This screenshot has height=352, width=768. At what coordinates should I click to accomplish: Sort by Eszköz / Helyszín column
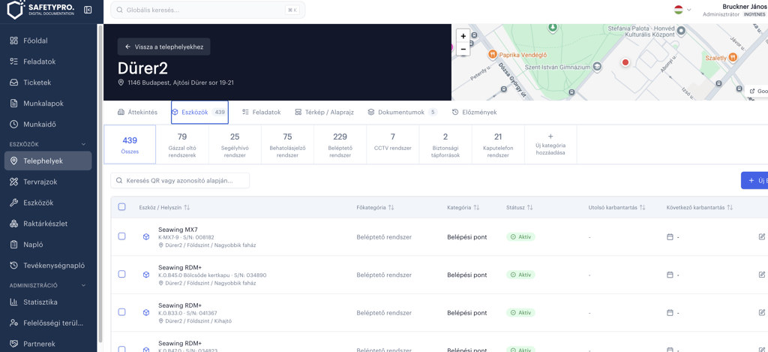coord(164,208)
